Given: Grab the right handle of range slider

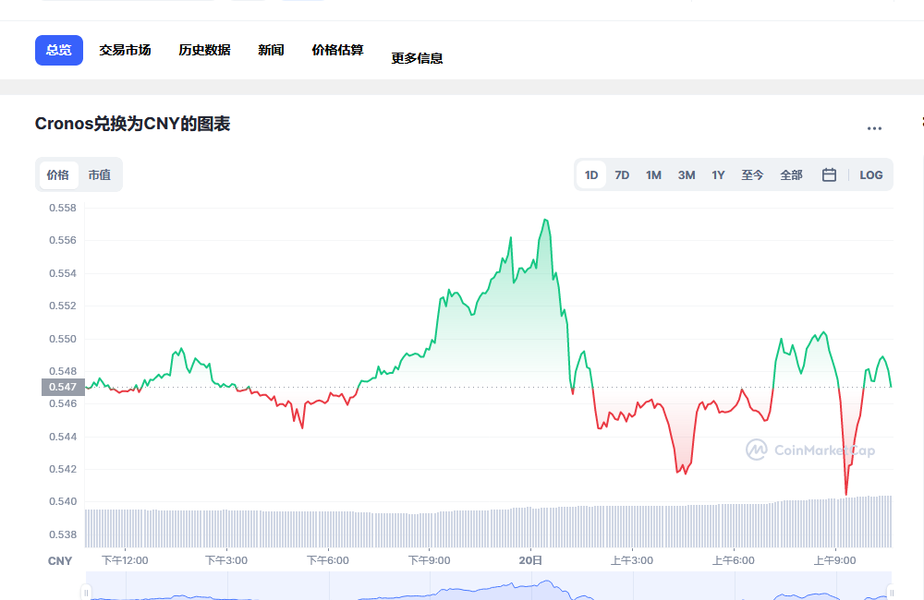Looking at the screenshot, I should click(x=891, y=592).
